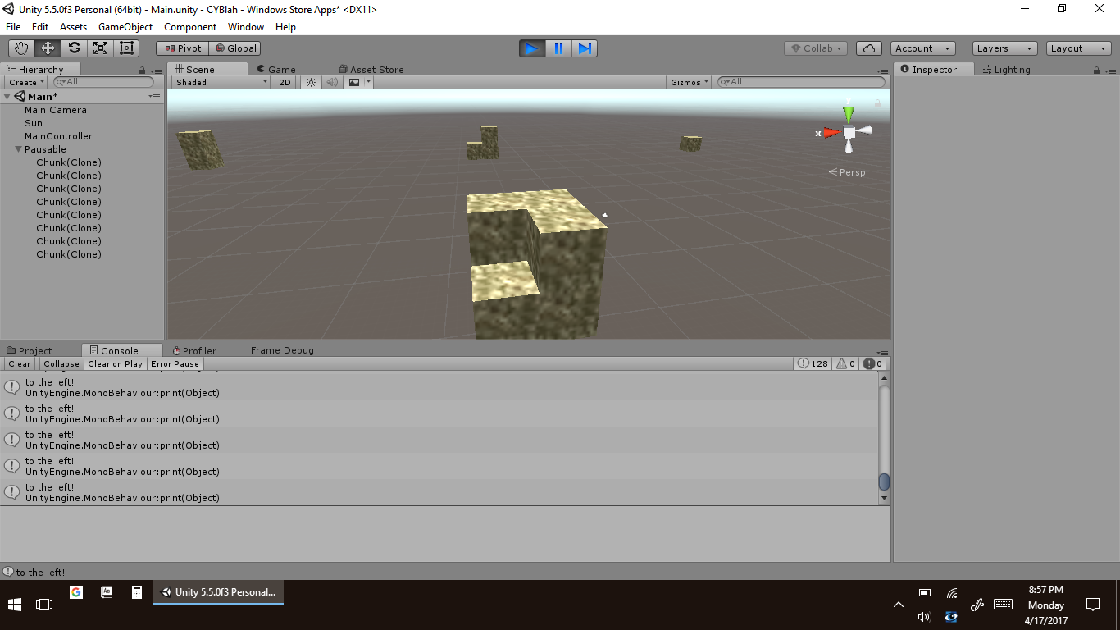Open the Layers dropdown
This screenshot has height=630, width=1120.
click(x=1004, y=48)
